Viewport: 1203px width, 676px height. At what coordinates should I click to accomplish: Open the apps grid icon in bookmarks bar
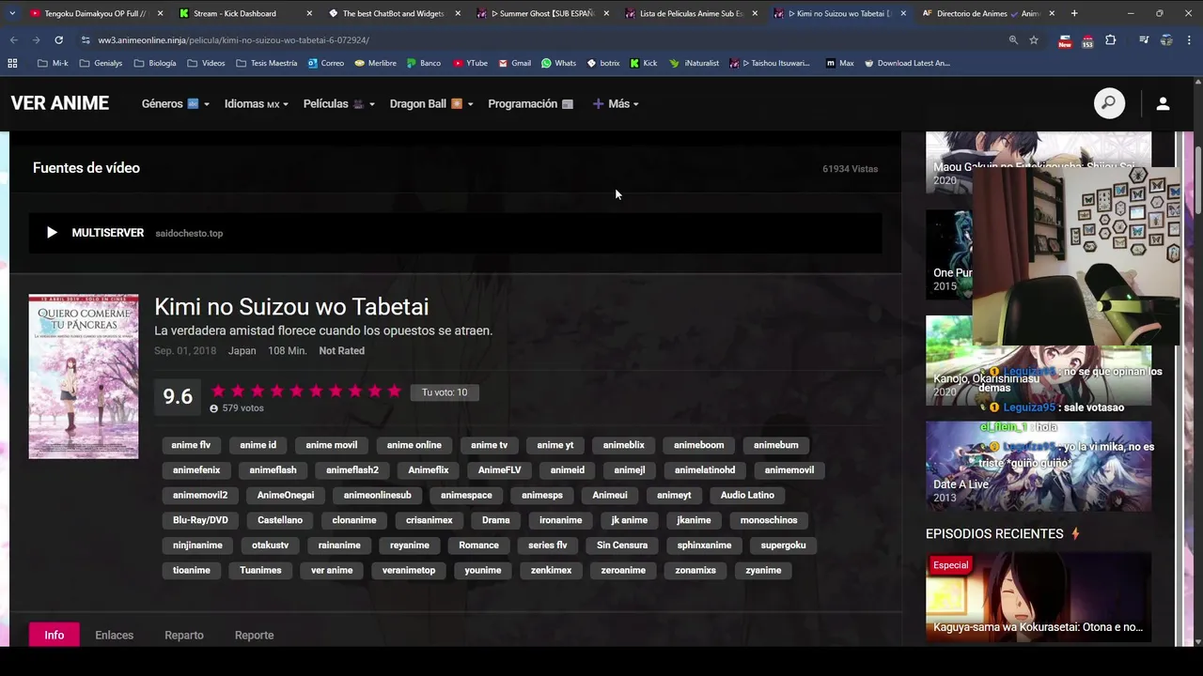point(12,63)
